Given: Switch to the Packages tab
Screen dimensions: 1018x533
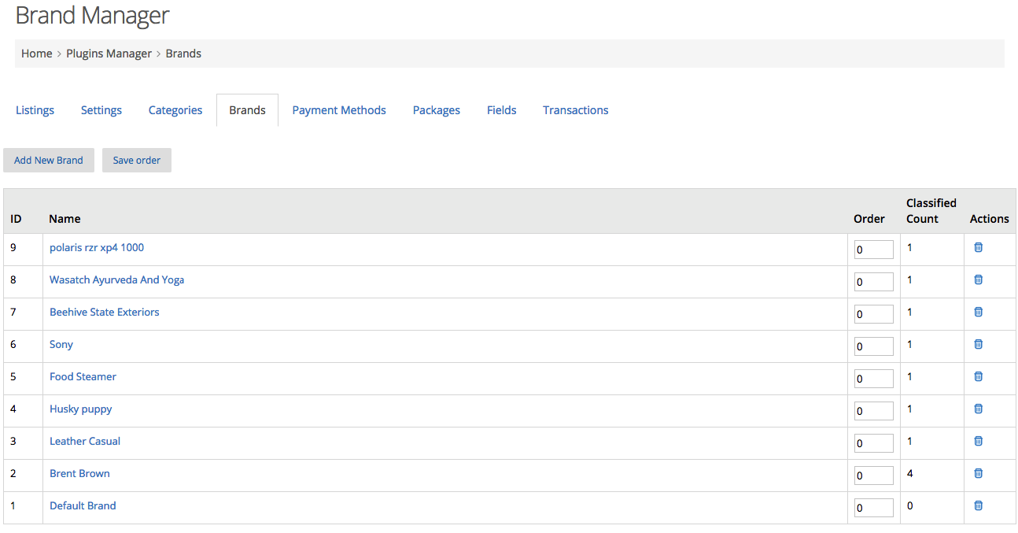Looking at the screenshot, I should point(437,110).
